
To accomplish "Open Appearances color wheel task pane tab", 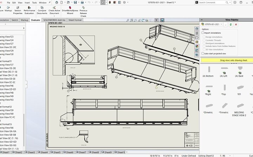I will tap(197, 45).
